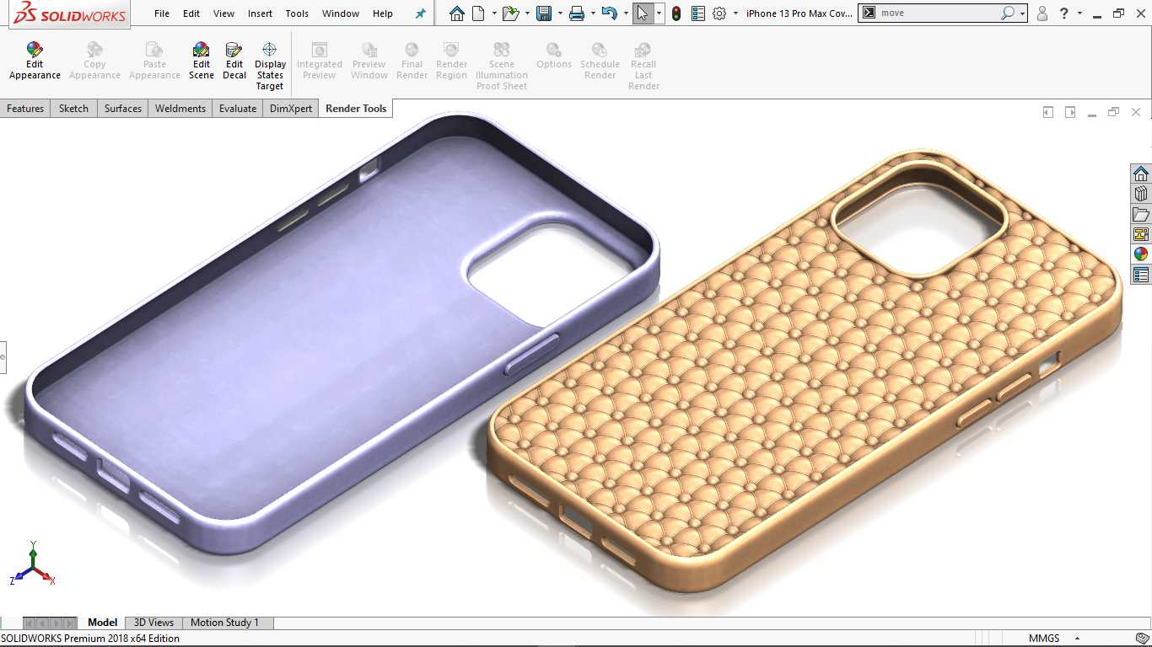This screenshot has width=1152, height=647.
Task: Open the Edit menu
Action: 191,13
